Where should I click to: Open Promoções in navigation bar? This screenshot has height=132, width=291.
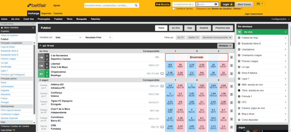click(x=44, y=19)
